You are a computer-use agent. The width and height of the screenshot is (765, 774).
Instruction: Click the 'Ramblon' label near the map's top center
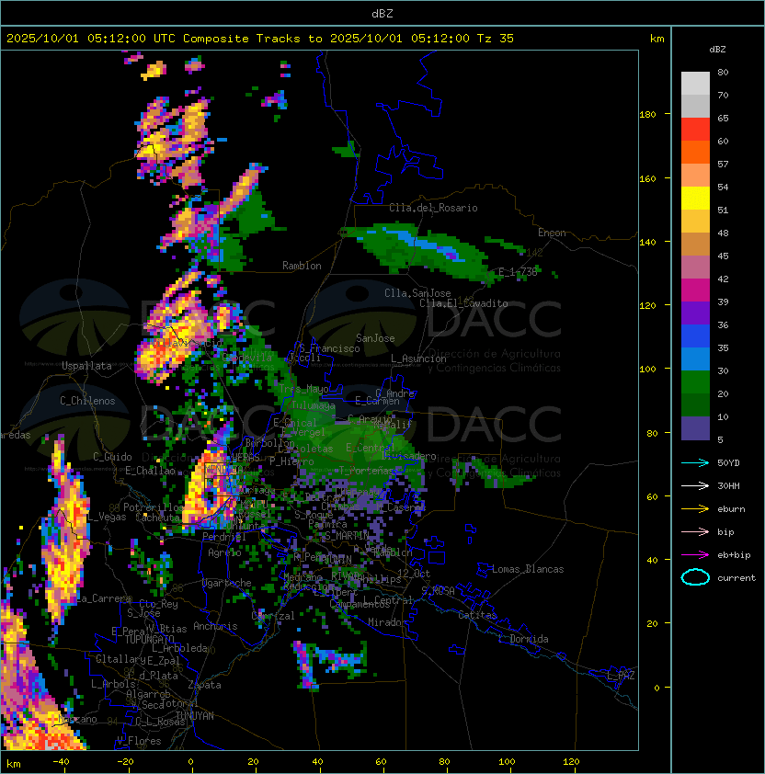pos(302,266)
